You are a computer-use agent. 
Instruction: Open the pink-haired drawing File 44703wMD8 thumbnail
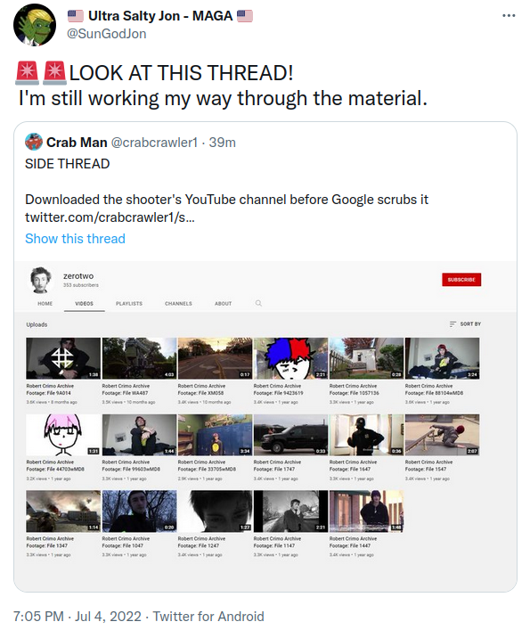click(63, 435)
